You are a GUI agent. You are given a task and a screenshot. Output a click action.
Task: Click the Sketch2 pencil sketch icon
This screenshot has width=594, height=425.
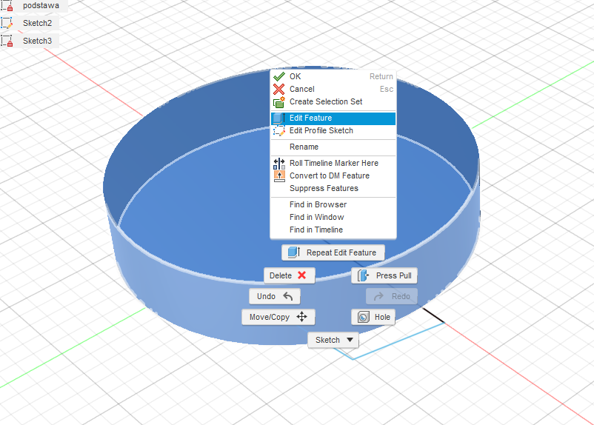coord(7,23)
